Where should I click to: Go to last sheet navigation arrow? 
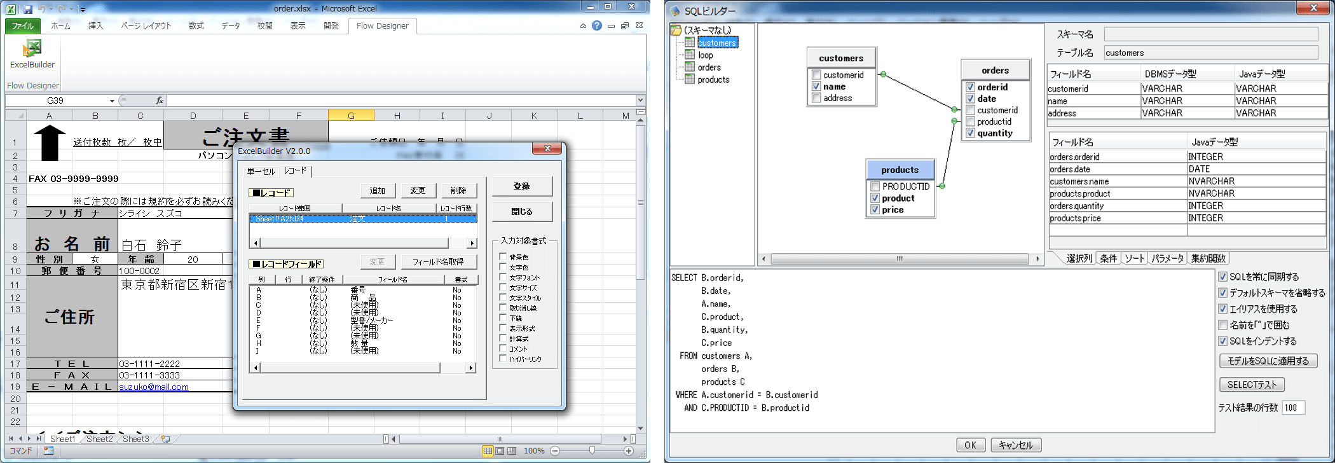click(x=39, y=439)
